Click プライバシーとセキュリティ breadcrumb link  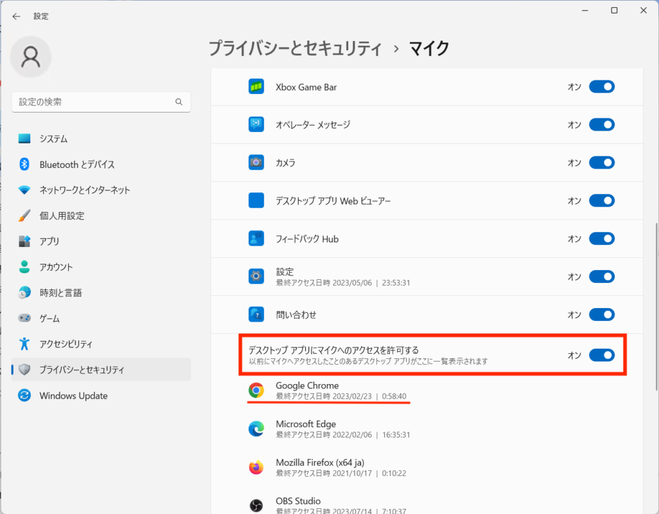(295, 48)
